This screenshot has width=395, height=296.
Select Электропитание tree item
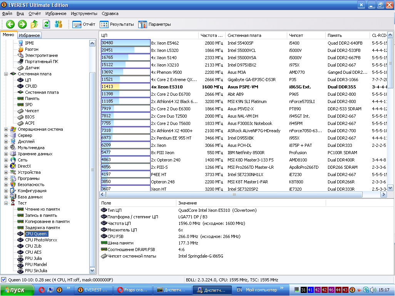point(41,55)
